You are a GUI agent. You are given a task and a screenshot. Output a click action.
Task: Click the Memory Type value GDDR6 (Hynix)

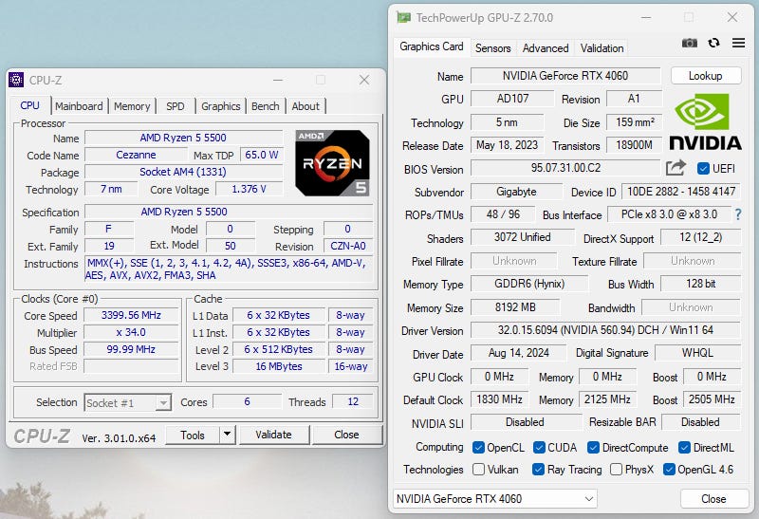click(x=529, y=284)
